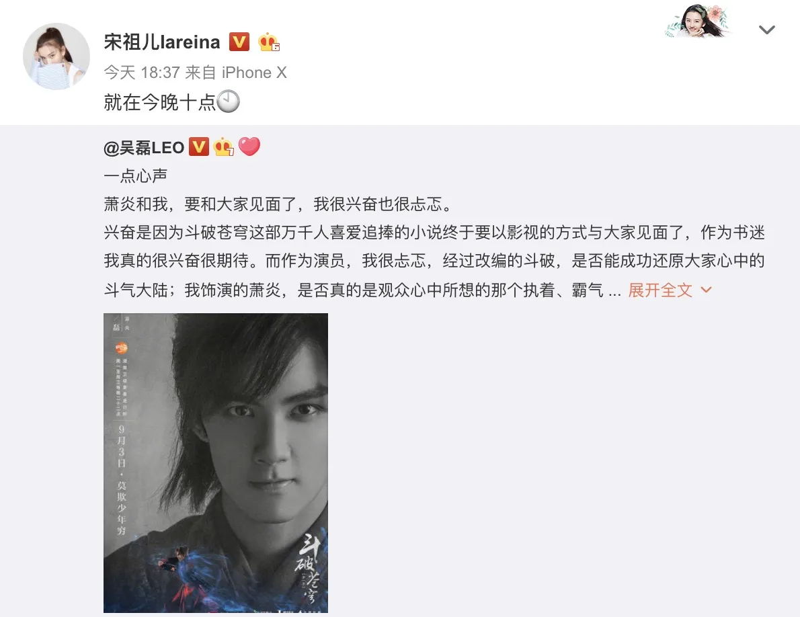The width and height of the screenshot is (800, 617).
Task: Click the decorative avatar badge at top right
Action: (698, 22)
